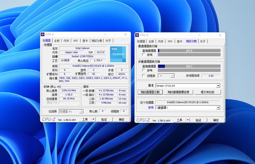Open the 參考 <請選擇> processor dropdown

(218, 108)
